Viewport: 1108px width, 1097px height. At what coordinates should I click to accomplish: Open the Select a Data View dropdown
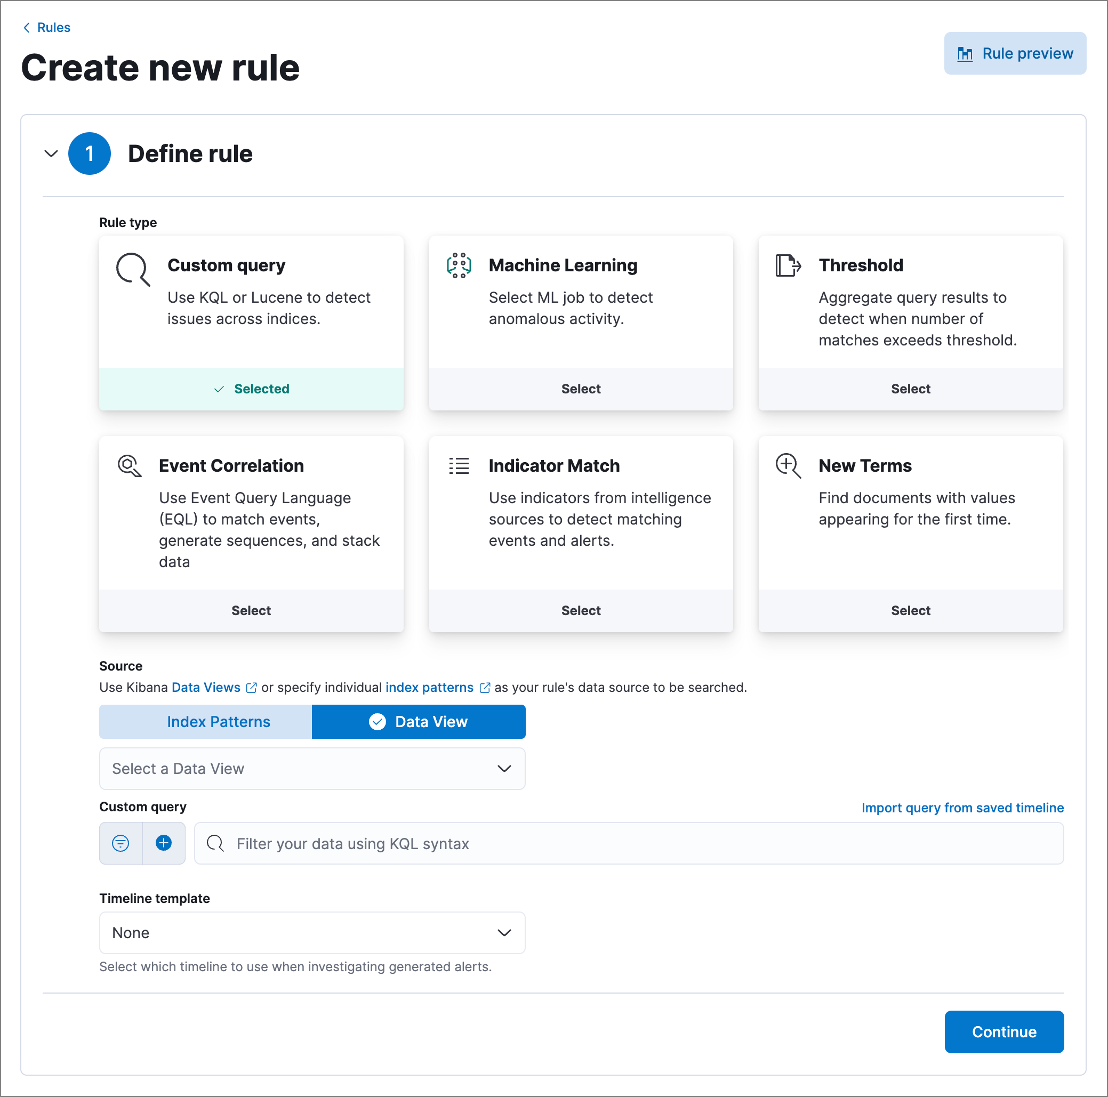(312, 769)
